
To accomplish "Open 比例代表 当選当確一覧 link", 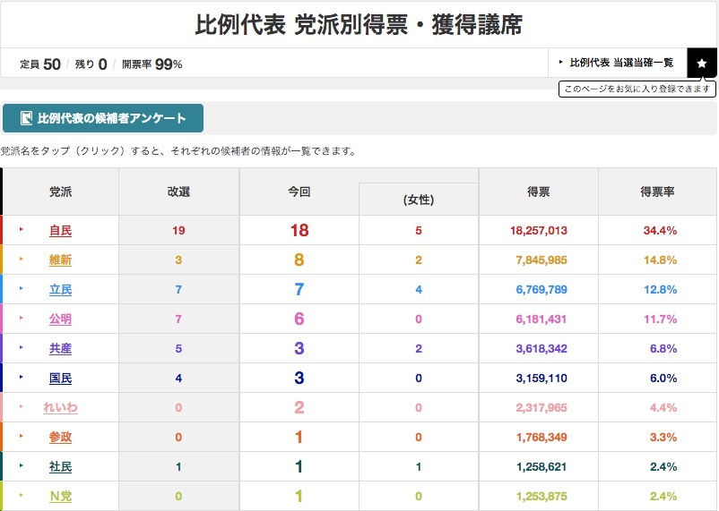I will [x=621, y=63].
